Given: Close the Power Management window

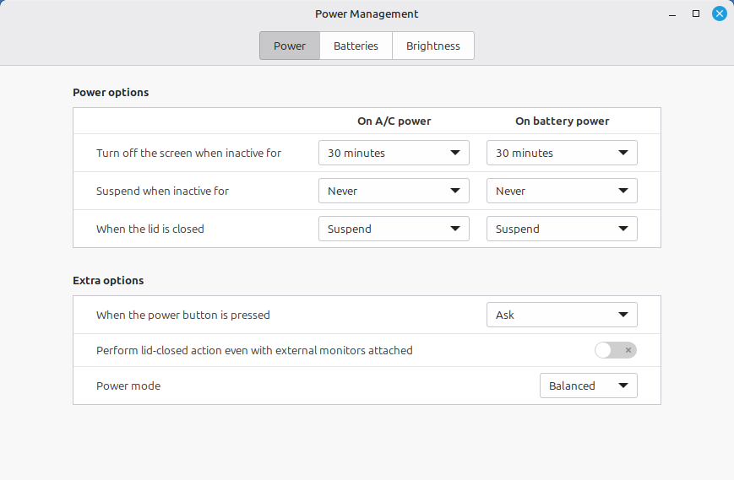Looking at the screenshot, I should tap(720, 14).
